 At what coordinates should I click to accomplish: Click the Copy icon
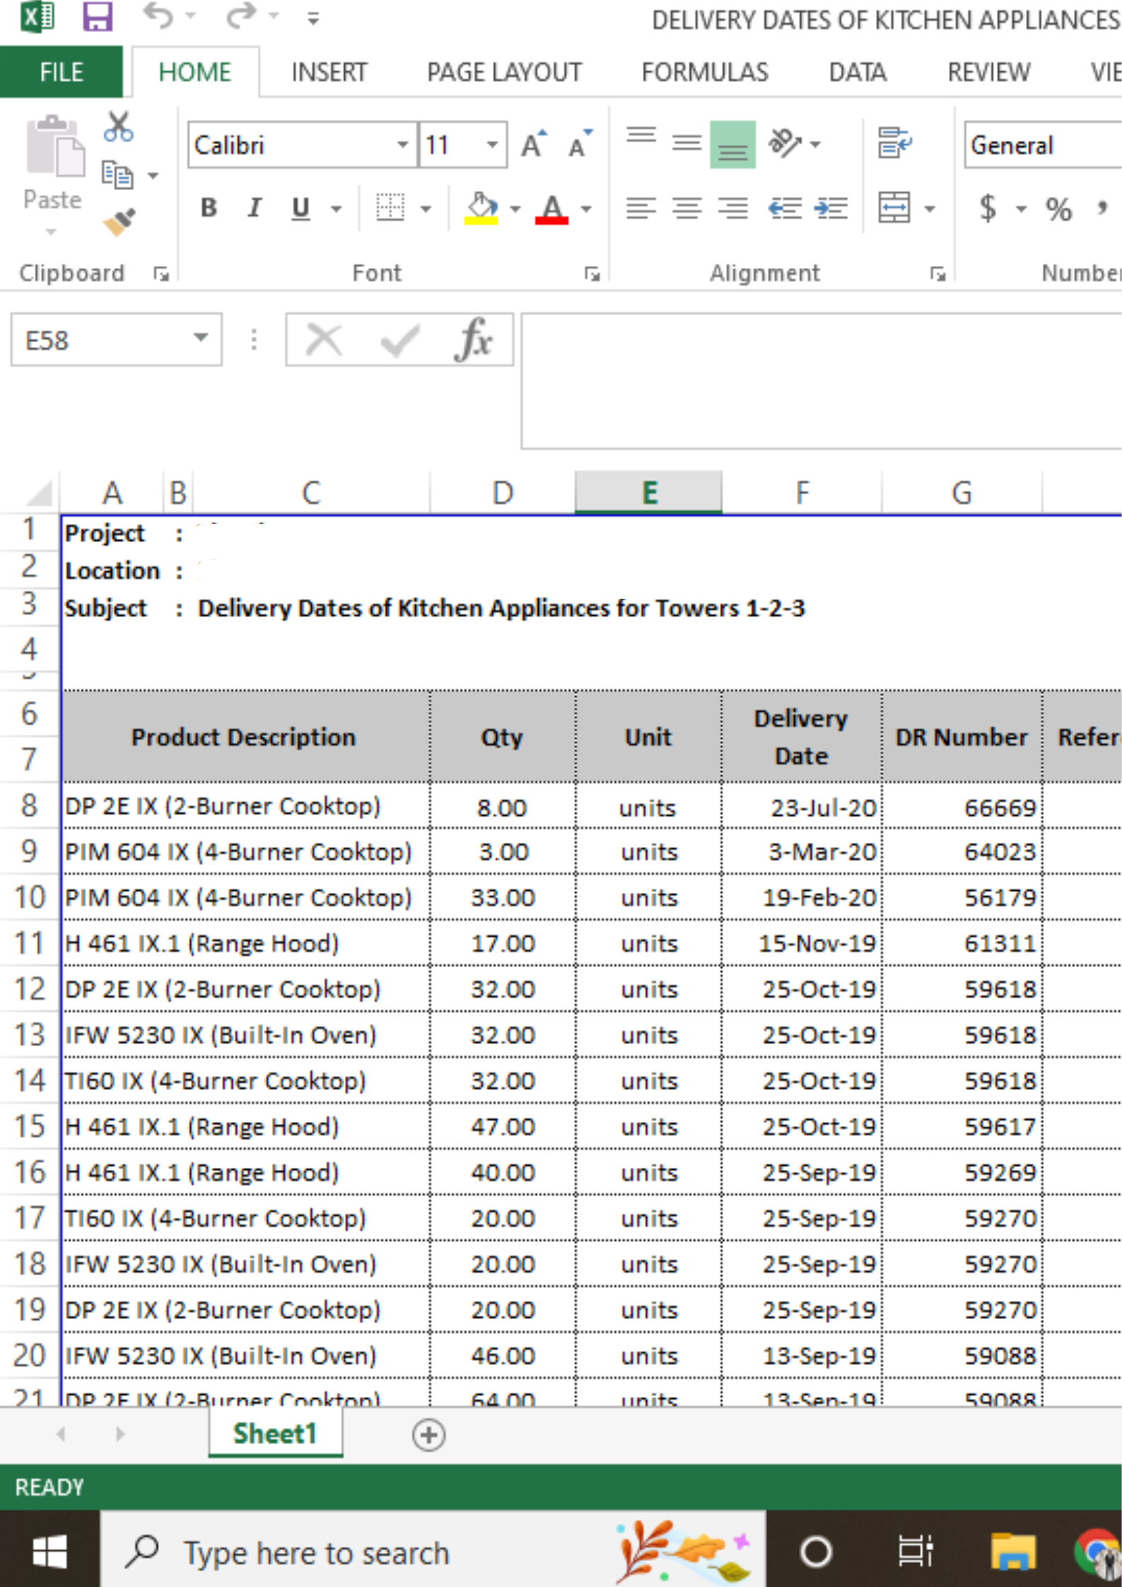(117, 175)
